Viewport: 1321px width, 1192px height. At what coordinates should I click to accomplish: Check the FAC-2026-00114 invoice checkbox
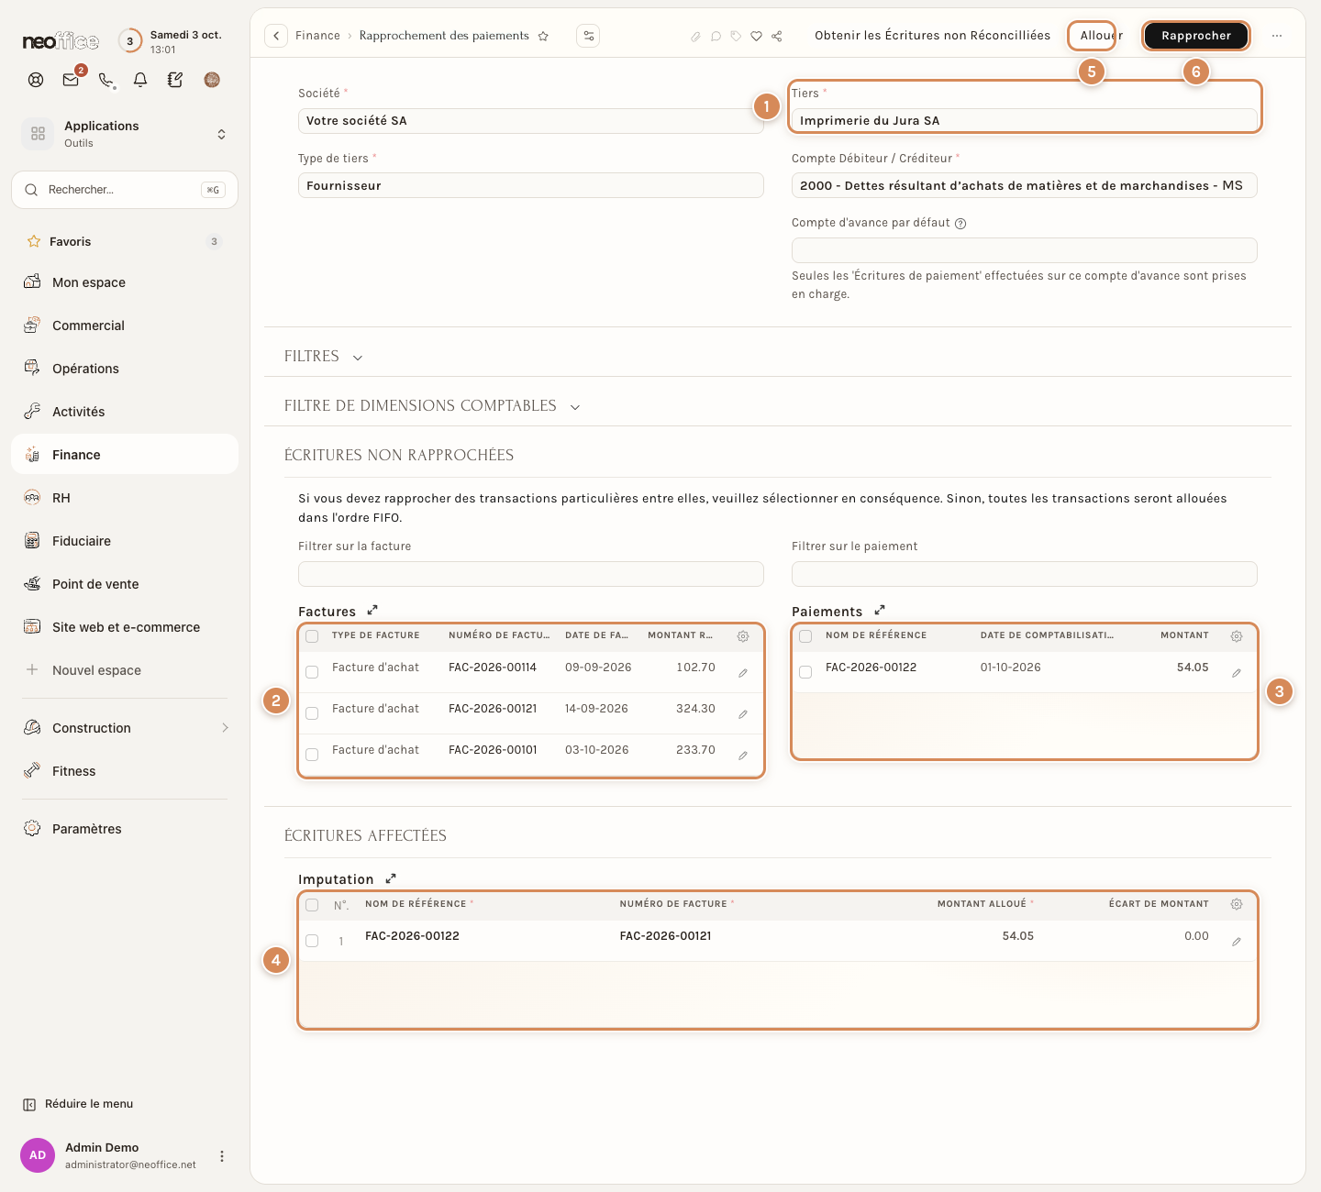[x=312, y=672]
